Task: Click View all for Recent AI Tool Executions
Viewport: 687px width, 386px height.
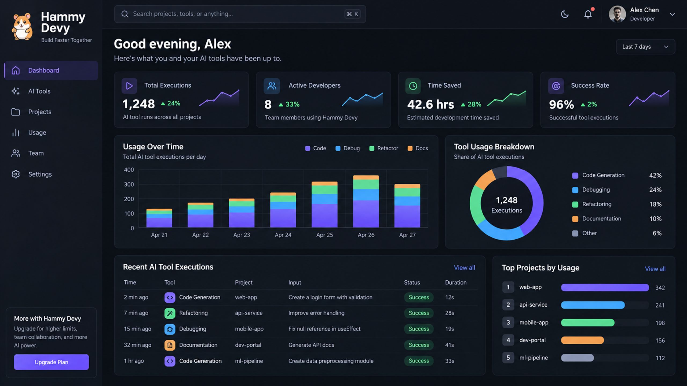Action: 464,268
